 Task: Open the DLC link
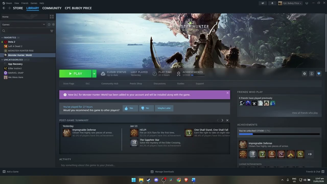pos(88,84)
